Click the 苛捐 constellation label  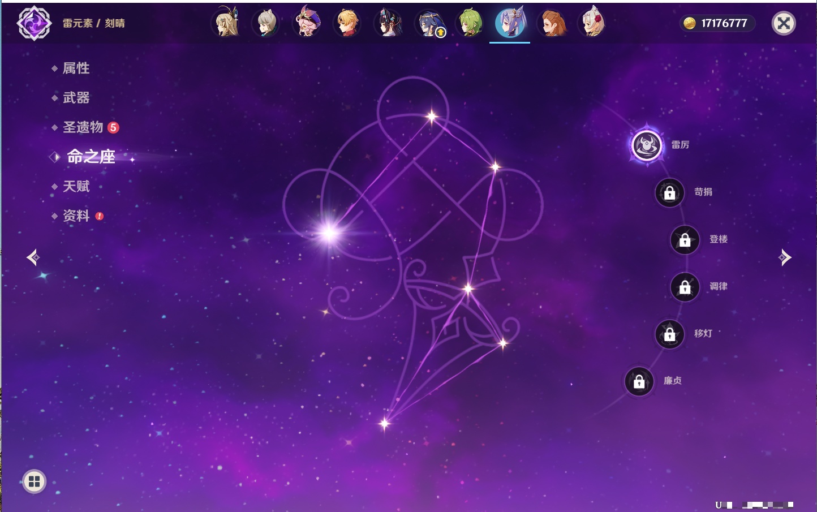[703, 192]
